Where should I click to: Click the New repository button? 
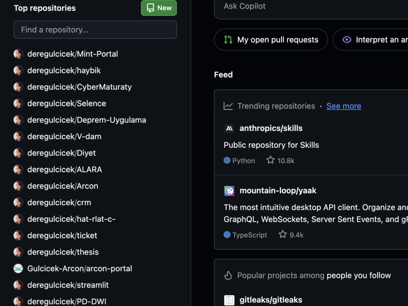coord(159,8)
